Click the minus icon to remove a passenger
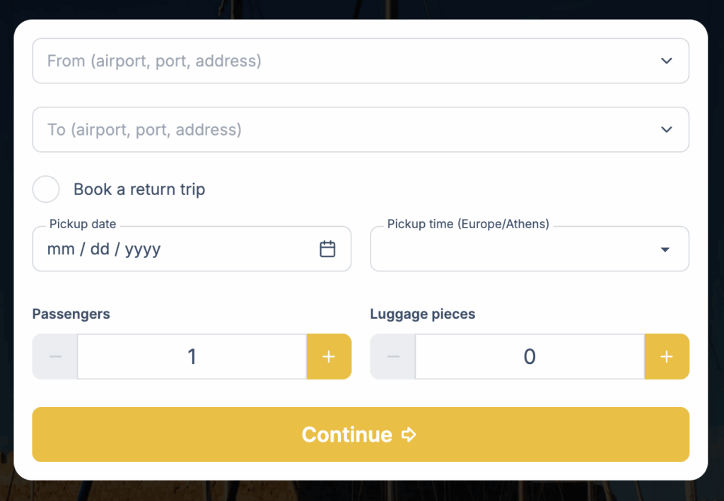Image resolution: width=724 pixels, height=501 pixels. [x=54, y=357]
